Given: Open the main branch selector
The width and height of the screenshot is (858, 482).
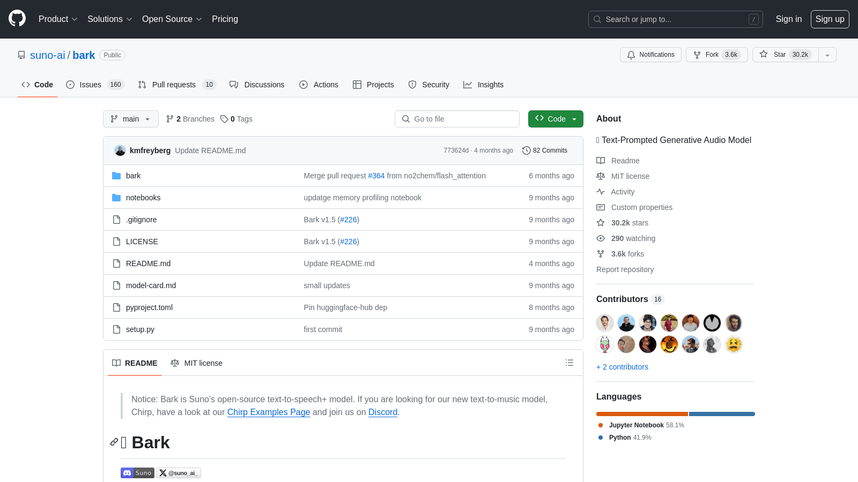Looking at the screenshot, I should coord(131,119).
